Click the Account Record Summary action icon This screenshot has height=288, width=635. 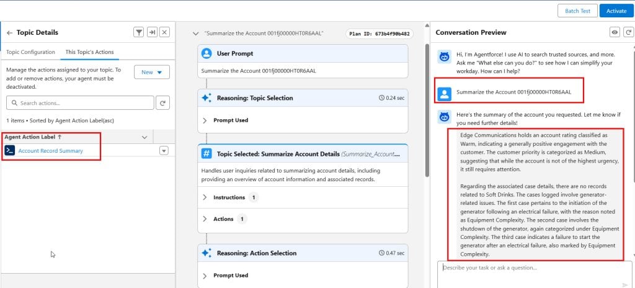tap(10, 150)
